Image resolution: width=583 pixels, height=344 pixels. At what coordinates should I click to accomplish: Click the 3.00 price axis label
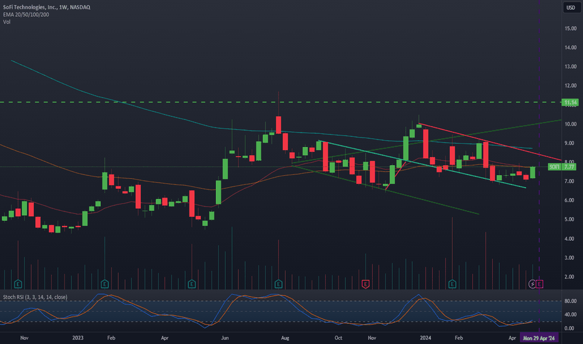click(569, 258)
